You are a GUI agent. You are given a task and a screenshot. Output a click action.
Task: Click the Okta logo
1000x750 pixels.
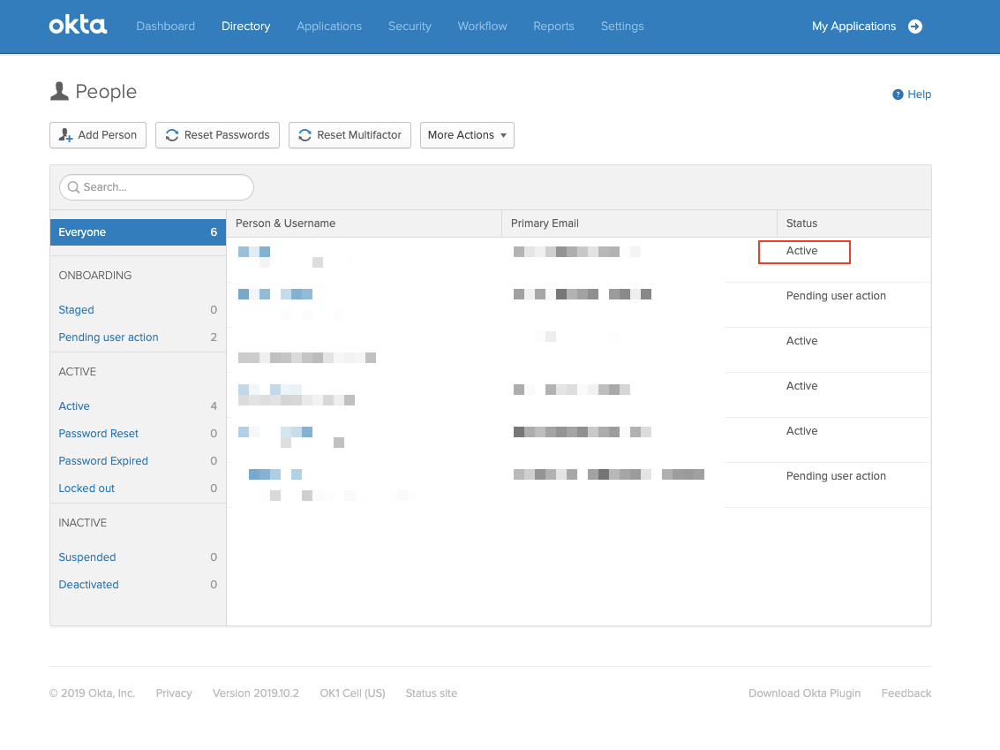78,26
